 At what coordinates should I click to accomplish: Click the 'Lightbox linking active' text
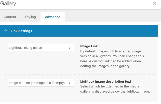[25, 48]
